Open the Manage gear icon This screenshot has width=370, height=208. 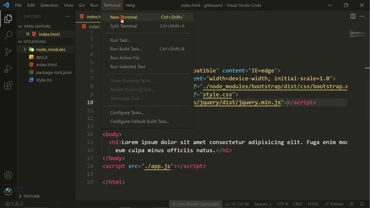(8, 191)
